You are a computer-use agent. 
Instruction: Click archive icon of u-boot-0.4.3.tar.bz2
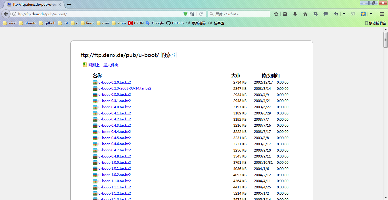(95, 125)
